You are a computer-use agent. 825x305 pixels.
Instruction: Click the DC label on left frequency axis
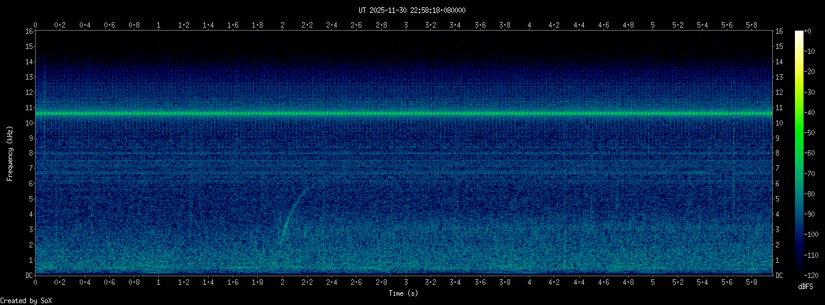(28, 276)
